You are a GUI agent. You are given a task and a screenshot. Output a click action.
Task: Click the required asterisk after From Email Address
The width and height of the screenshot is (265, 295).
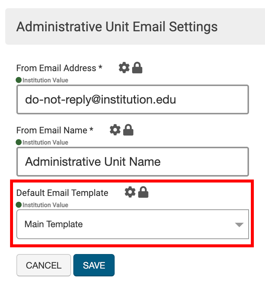pos(100,68)
